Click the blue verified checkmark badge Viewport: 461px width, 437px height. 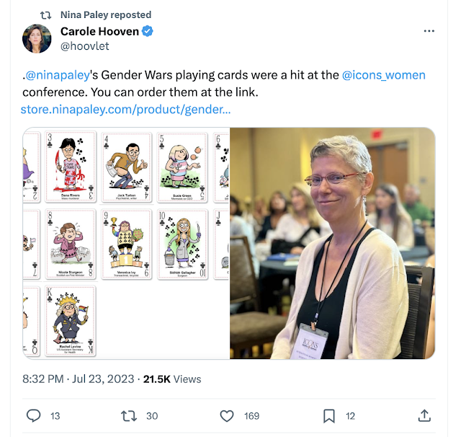point(147,31)
